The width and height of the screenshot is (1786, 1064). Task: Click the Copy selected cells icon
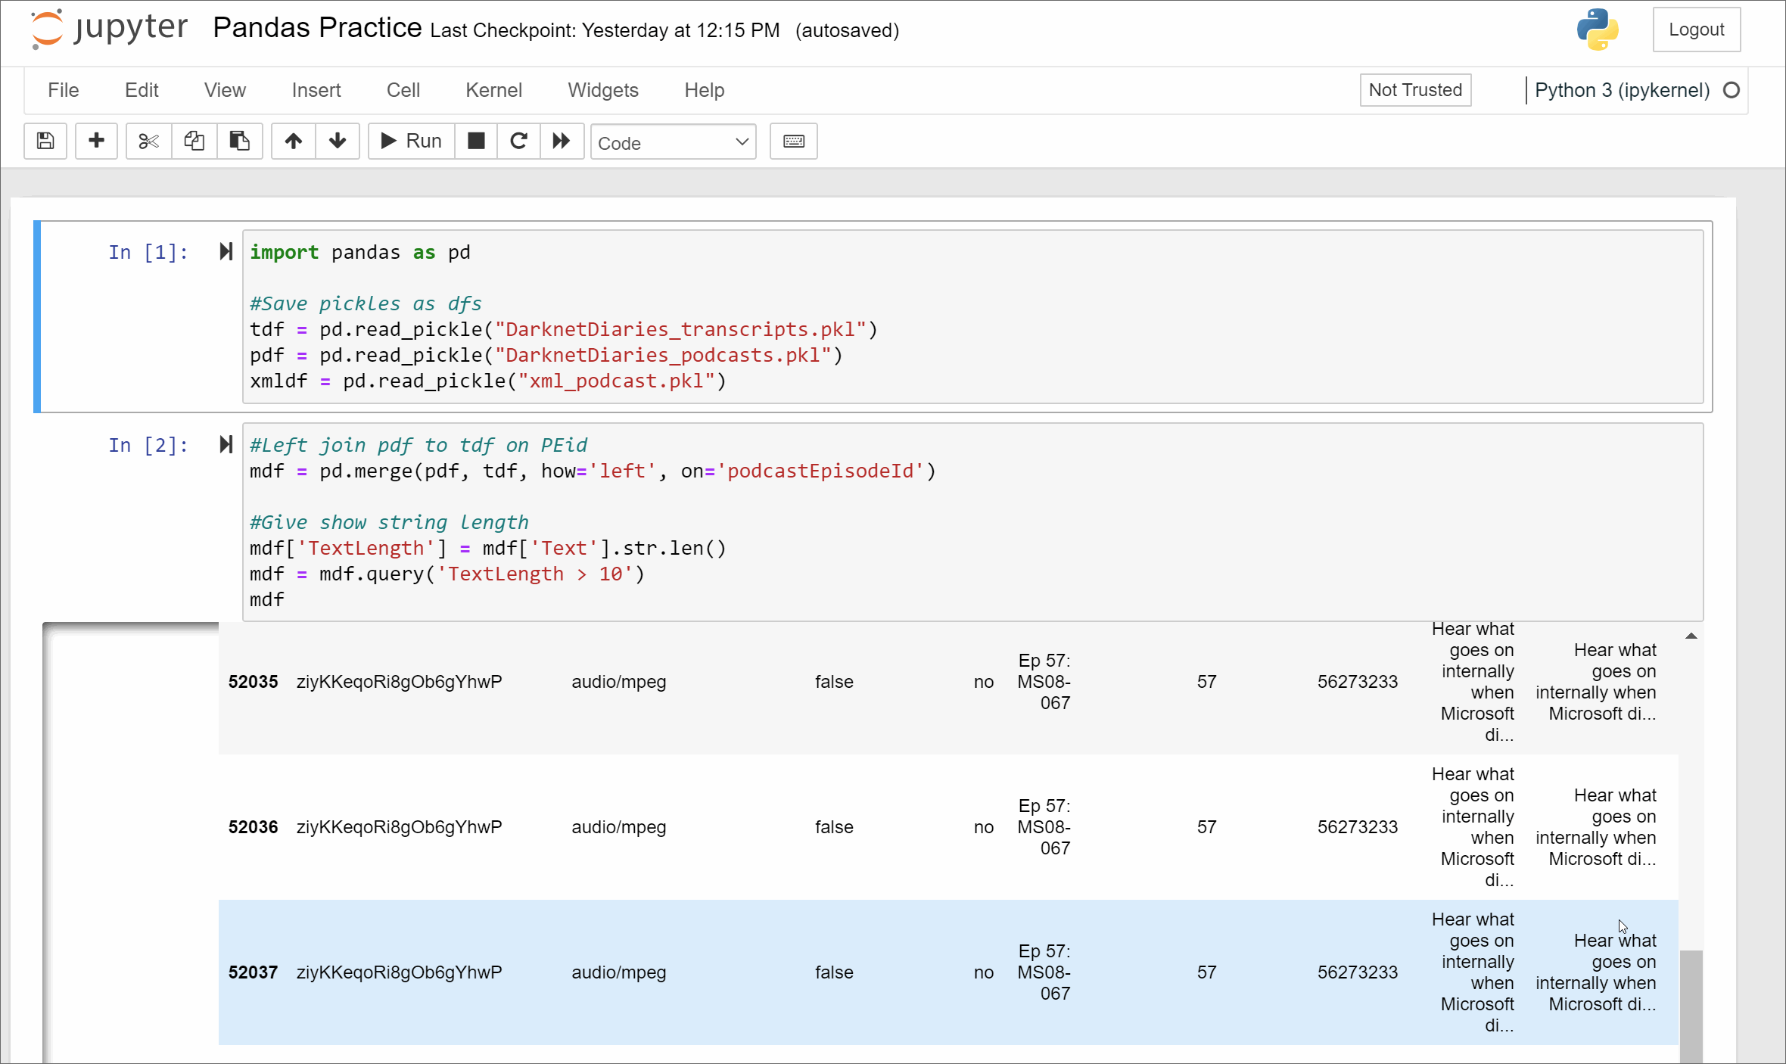point(194,141)
